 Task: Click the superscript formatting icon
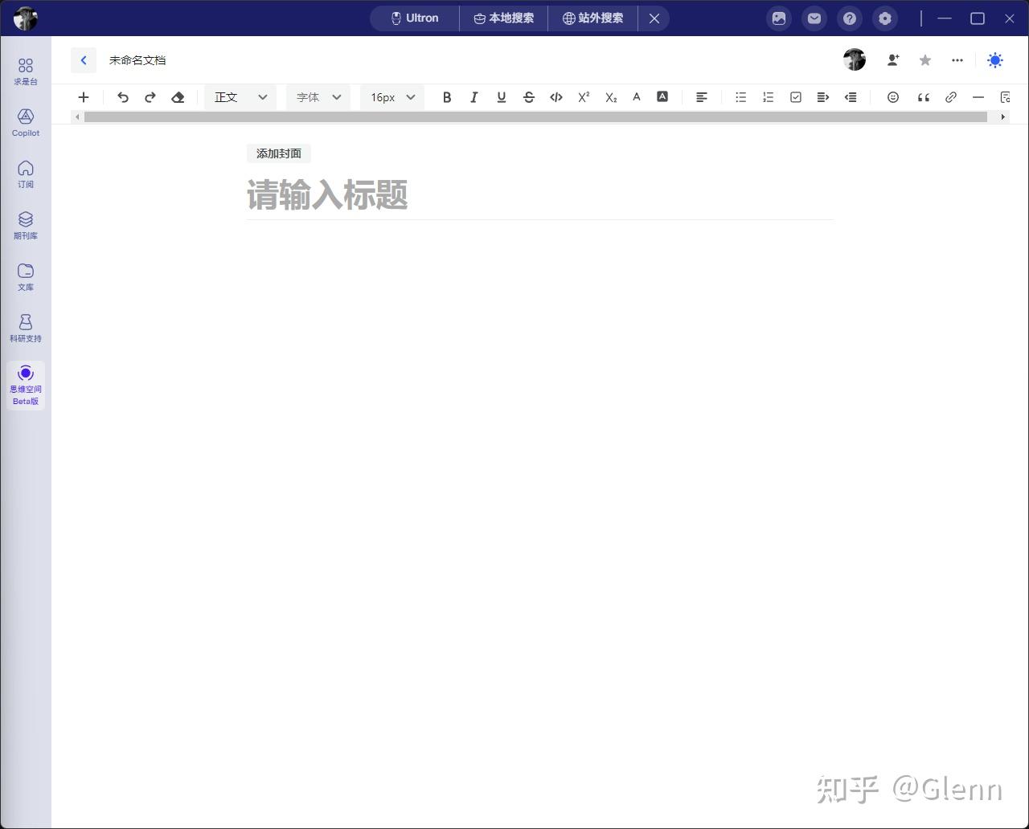583,96
